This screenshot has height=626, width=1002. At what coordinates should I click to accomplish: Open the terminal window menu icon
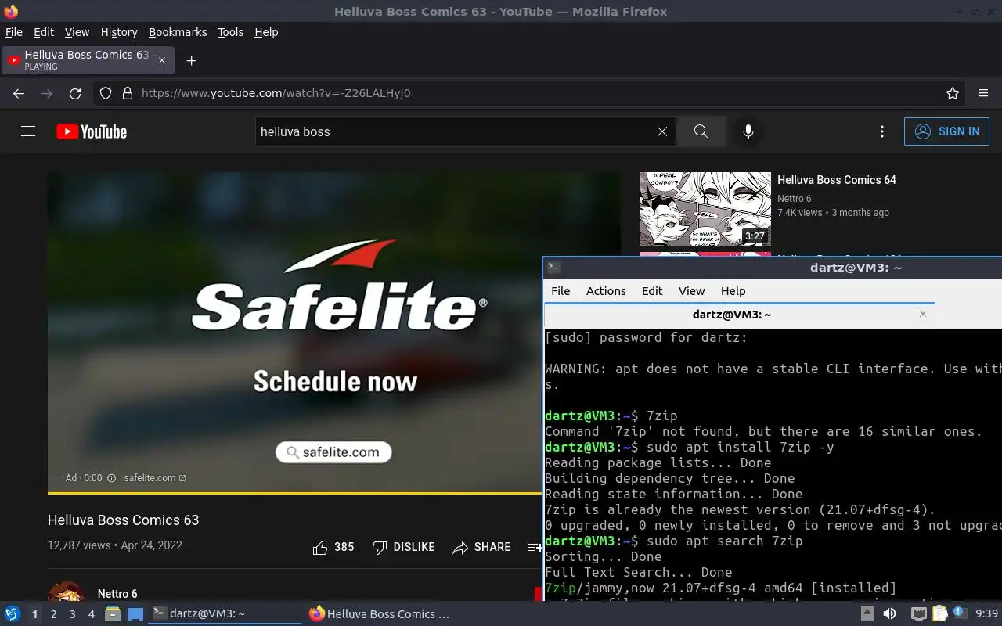[x=553, y=267]
